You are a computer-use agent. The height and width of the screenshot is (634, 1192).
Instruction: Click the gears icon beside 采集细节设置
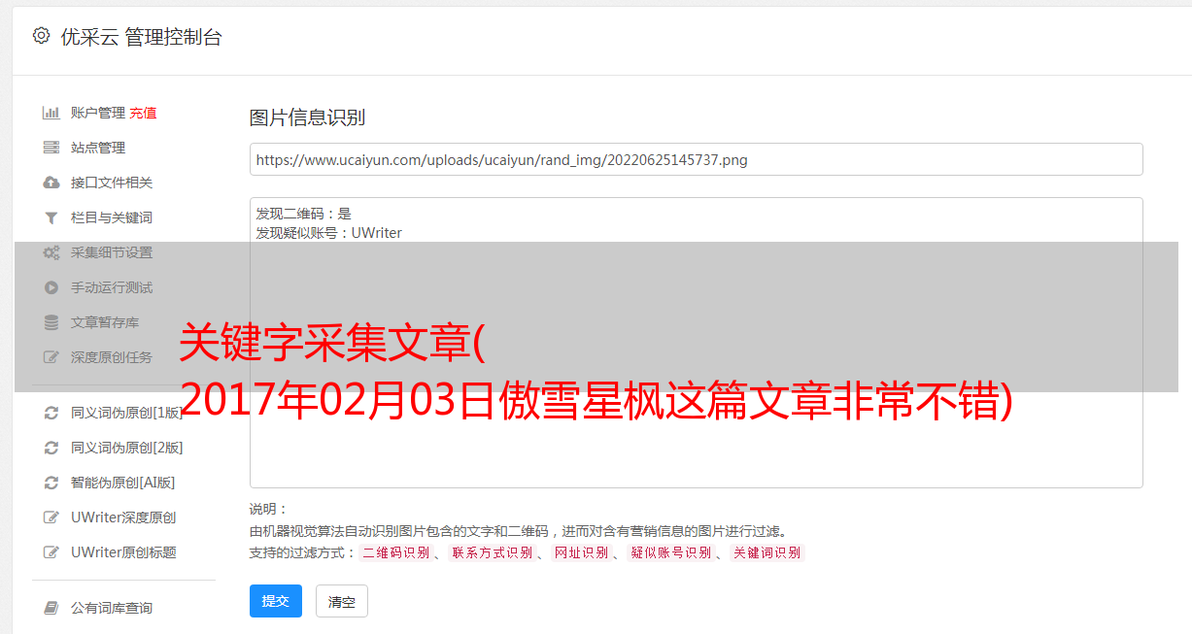pyautogui.click(x=51, y=252)
